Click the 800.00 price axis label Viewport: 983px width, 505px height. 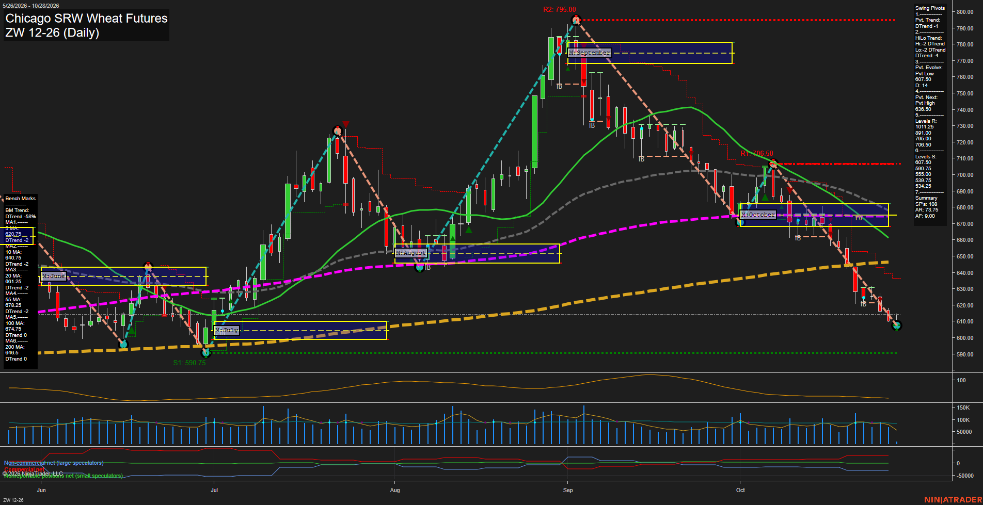pyautogui.click(x=965, y=12)
